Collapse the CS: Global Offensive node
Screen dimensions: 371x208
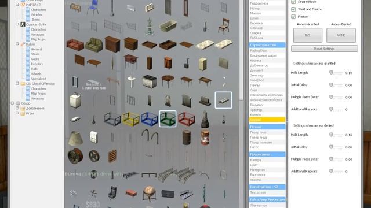pos(17,83)
